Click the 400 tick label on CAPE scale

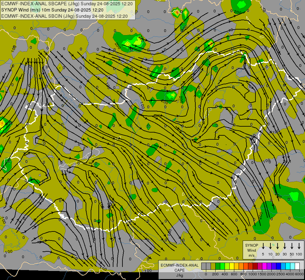point(225,274)
